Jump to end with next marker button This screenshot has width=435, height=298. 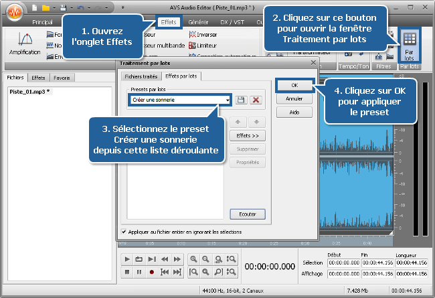coord(177,272)
